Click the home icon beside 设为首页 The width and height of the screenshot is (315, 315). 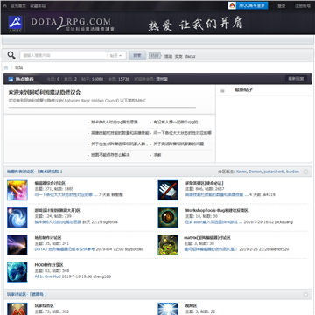tap(5, 6)
